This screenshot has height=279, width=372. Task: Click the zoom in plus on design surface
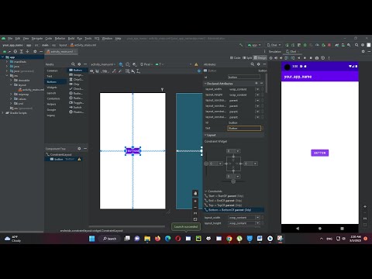coord(195,201)
